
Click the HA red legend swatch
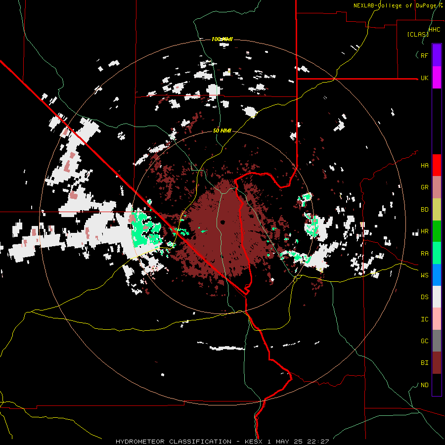tap(437, 165)
